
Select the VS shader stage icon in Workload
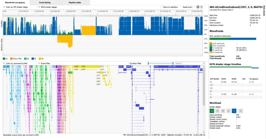pyautogui.click(x=212, y=110)
